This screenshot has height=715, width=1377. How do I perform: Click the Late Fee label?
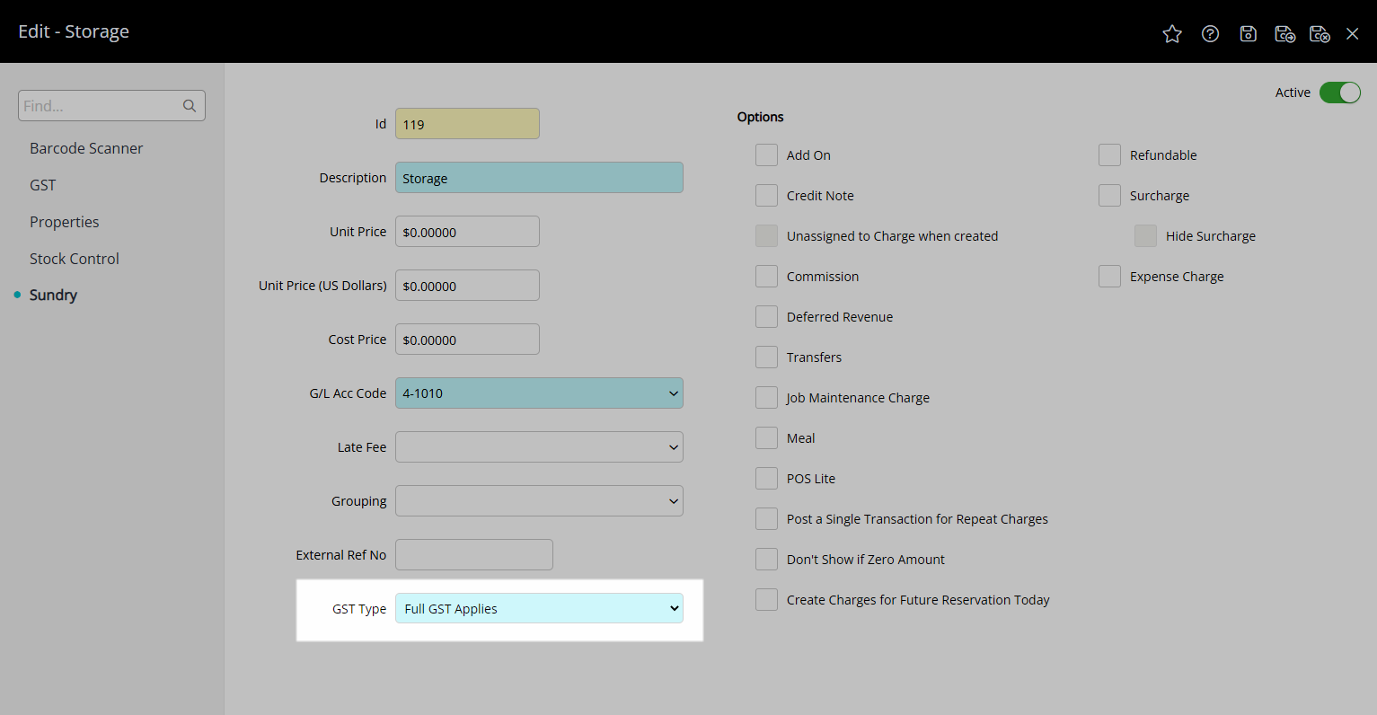coord(362,447)
